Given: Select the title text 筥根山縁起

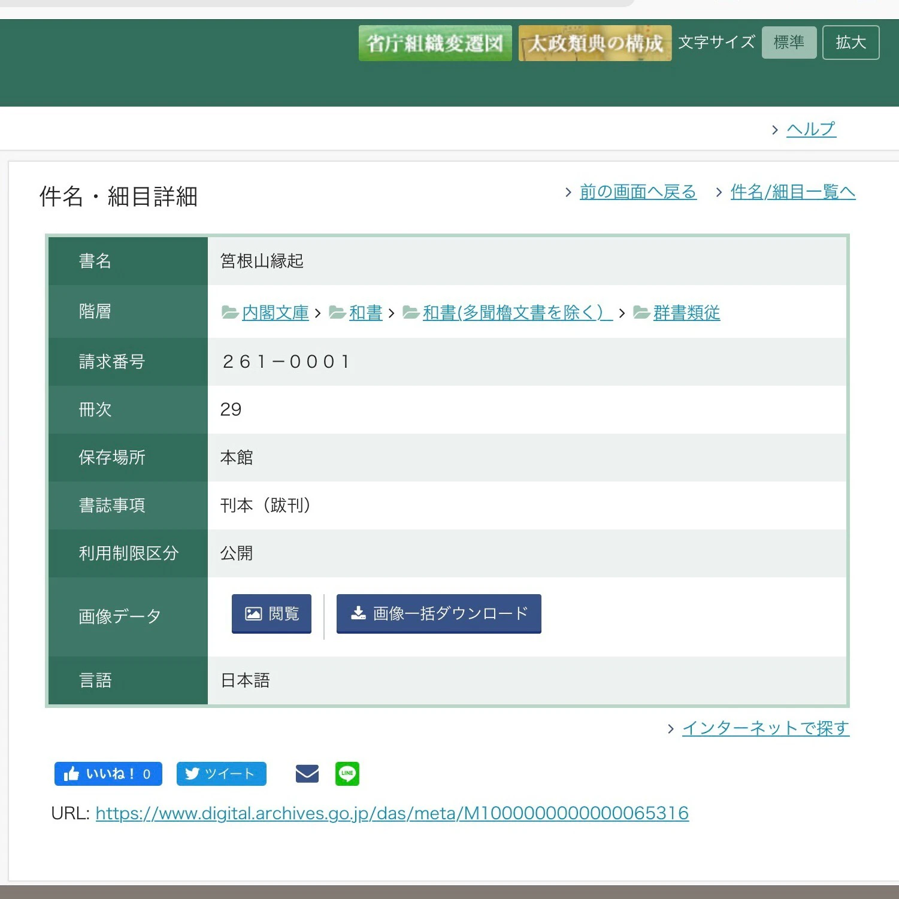Looking at the screenshot, I should 262,261.
